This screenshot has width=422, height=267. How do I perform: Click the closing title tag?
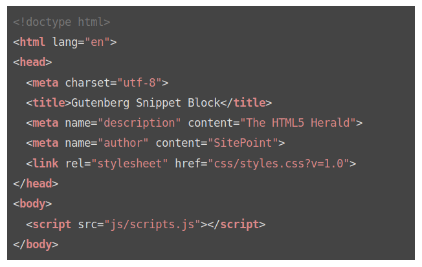click(x=246, y=103)
